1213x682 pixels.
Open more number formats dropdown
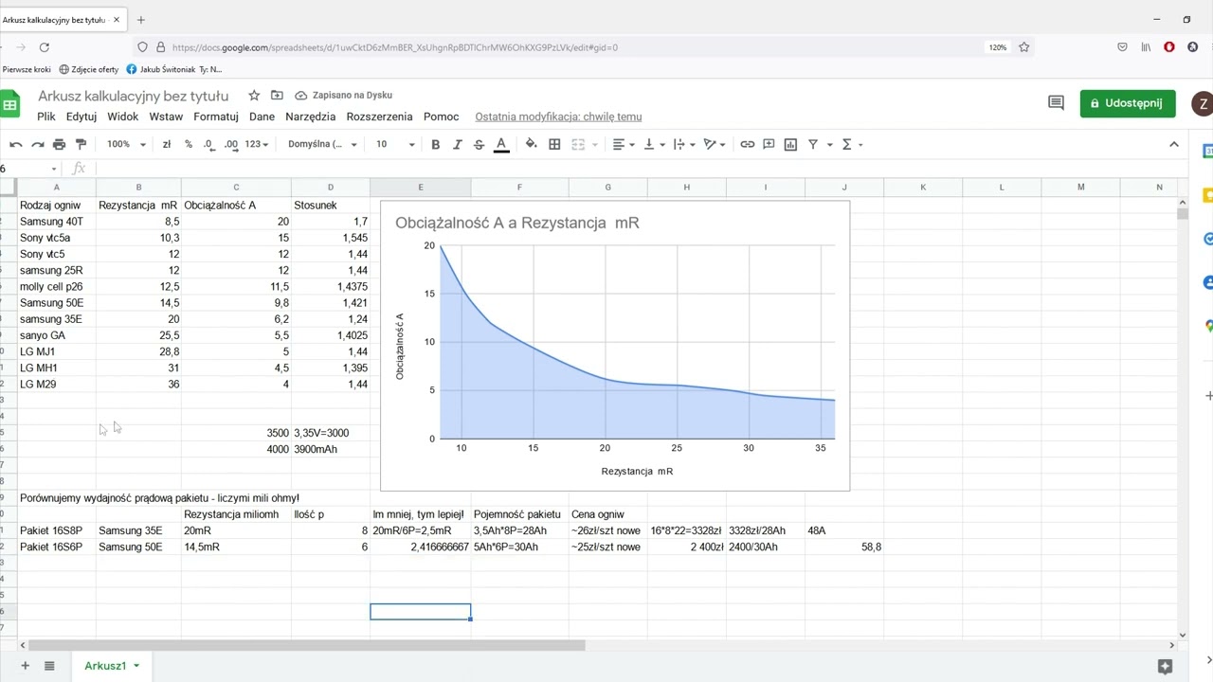(x=257, y=144)
